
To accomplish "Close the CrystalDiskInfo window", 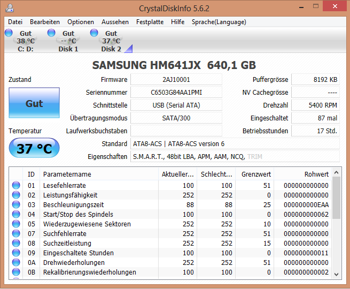I will point(335,6).
